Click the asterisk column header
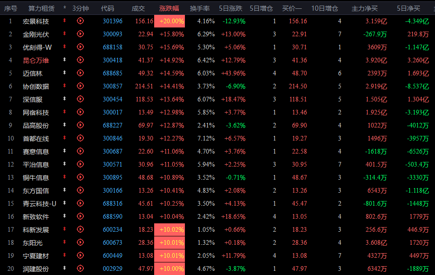 point(65,8)
